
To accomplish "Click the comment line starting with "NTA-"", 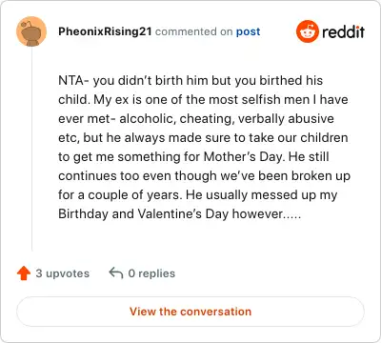I will (x=190, y=80).
